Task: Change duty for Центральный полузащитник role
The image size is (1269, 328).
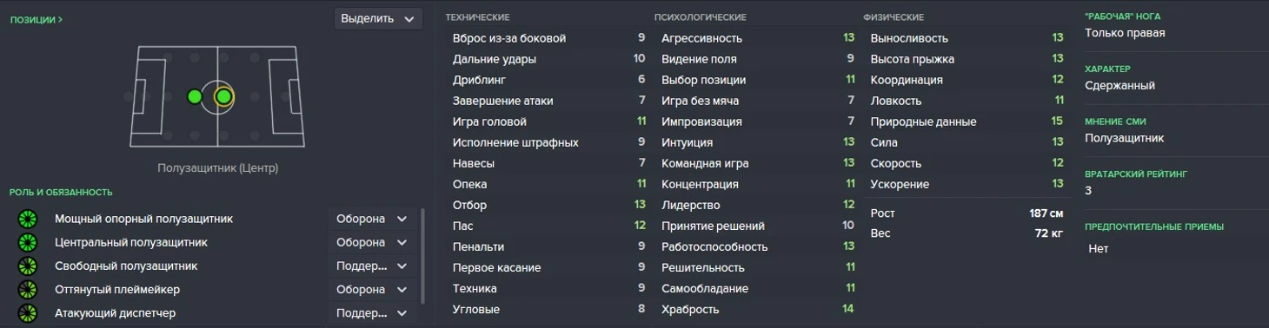Action: tap(372, 242)
